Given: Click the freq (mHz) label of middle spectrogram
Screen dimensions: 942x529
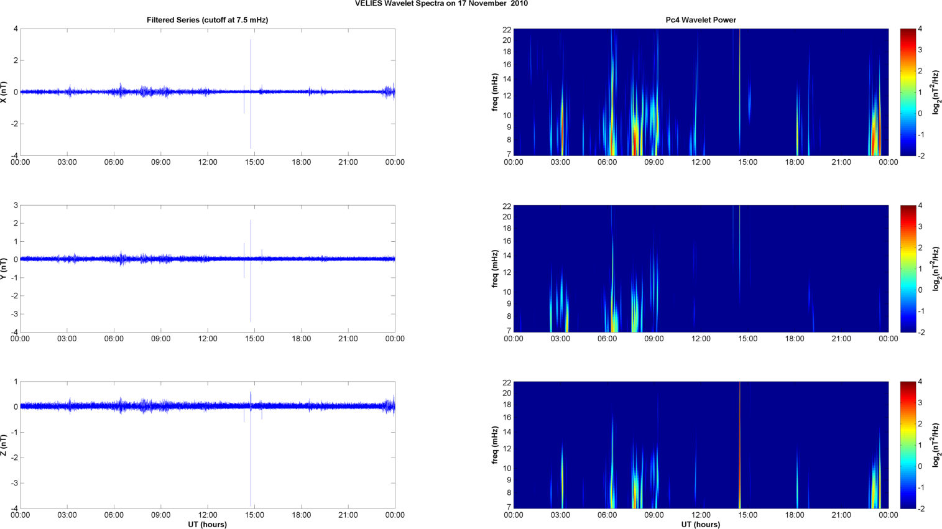Looking at the screenshot, I should [495, 269].
